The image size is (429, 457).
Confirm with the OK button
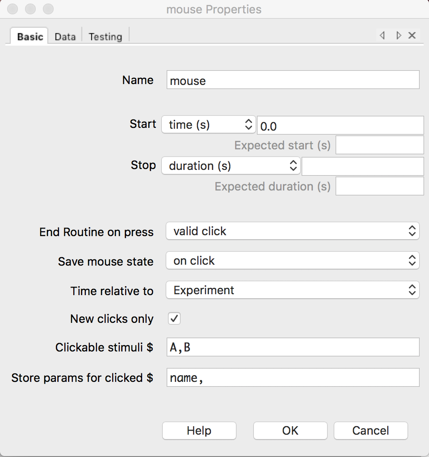[x=290, y=431]
